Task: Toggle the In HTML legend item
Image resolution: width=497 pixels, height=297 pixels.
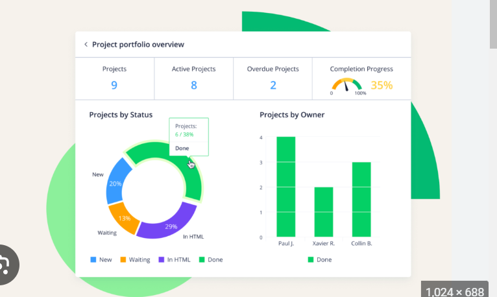Action: pyautogui.click(x=173, y=259)
